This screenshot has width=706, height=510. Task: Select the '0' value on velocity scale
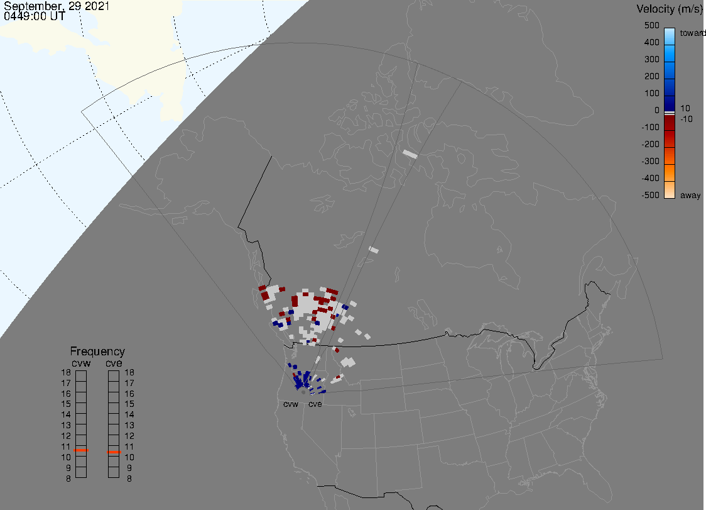[x=657, y=111]
